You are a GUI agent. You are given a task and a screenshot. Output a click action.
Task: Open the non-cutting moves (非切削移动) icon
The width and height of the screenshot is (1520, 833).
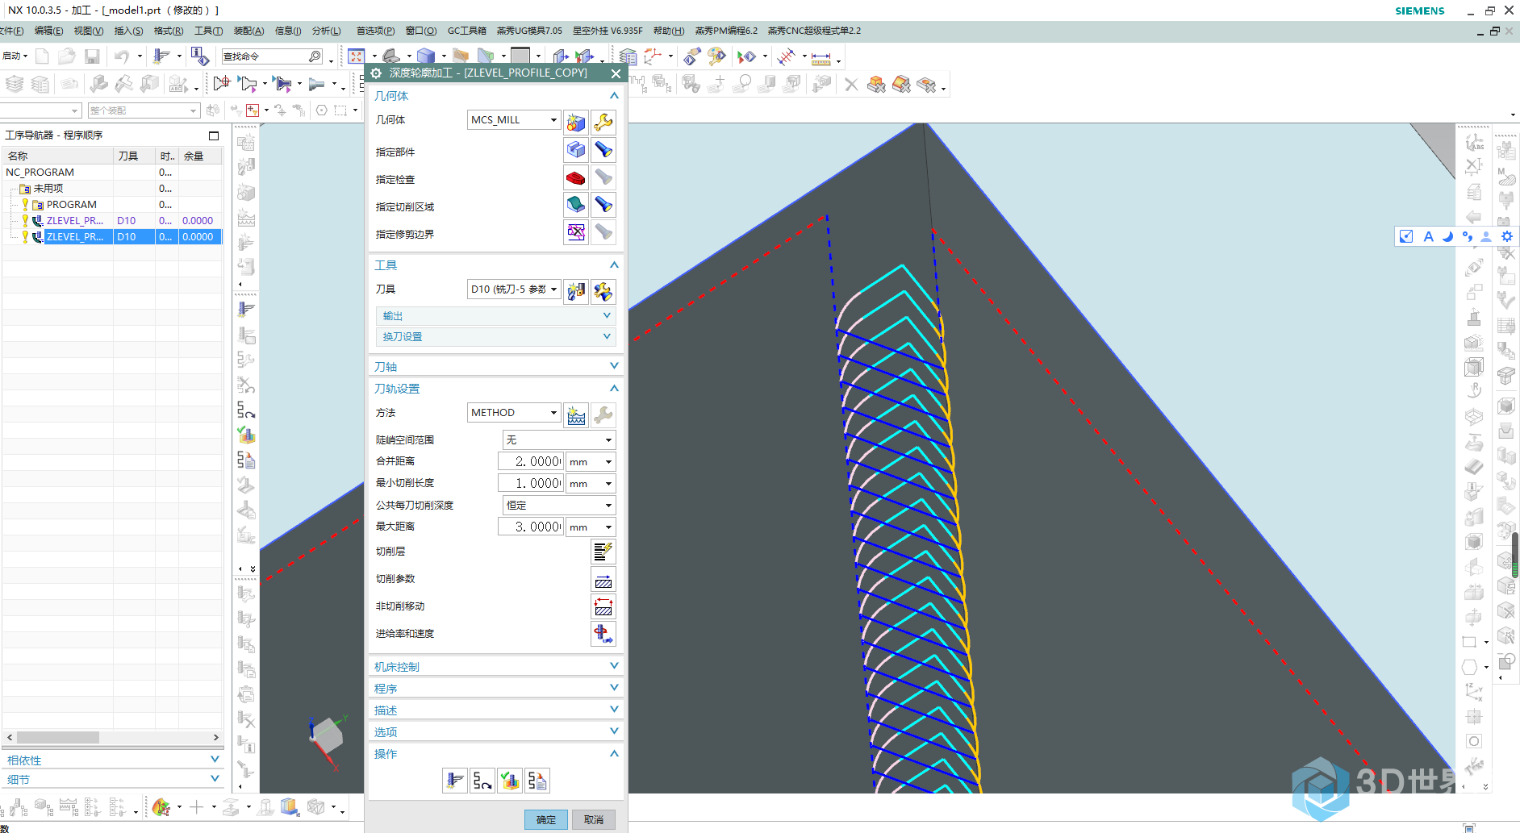603,606
